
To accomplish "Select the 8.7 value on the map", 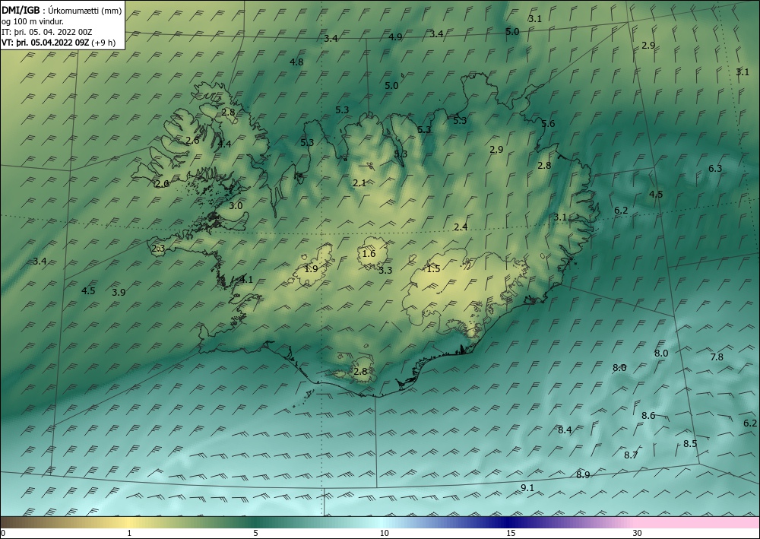I will [631, 455].
